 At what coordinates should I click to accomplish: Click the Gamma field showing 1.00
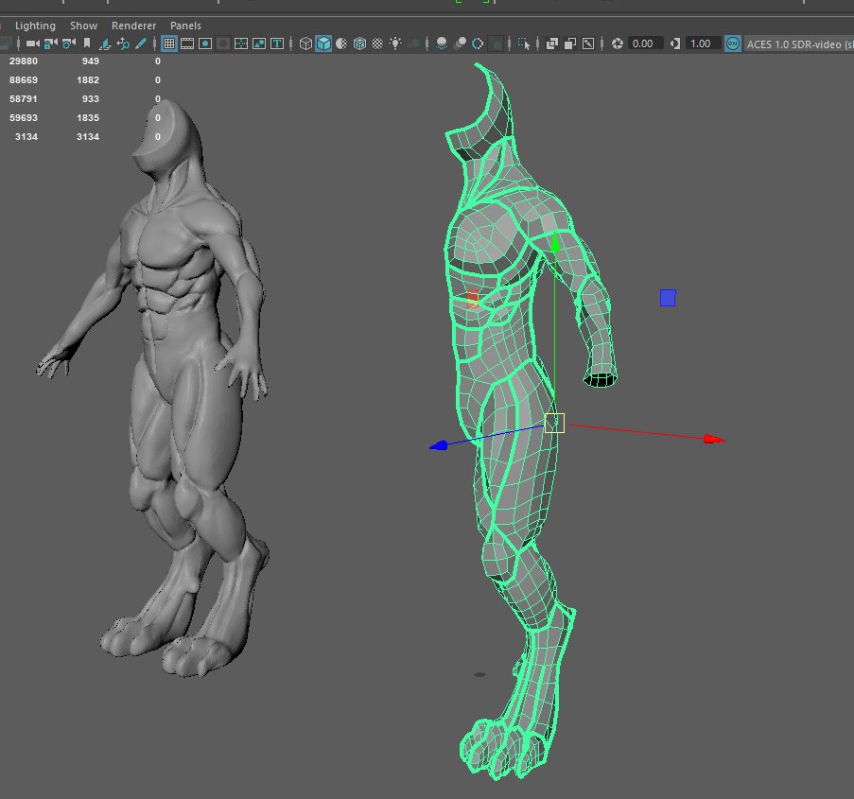coord(703,43)
